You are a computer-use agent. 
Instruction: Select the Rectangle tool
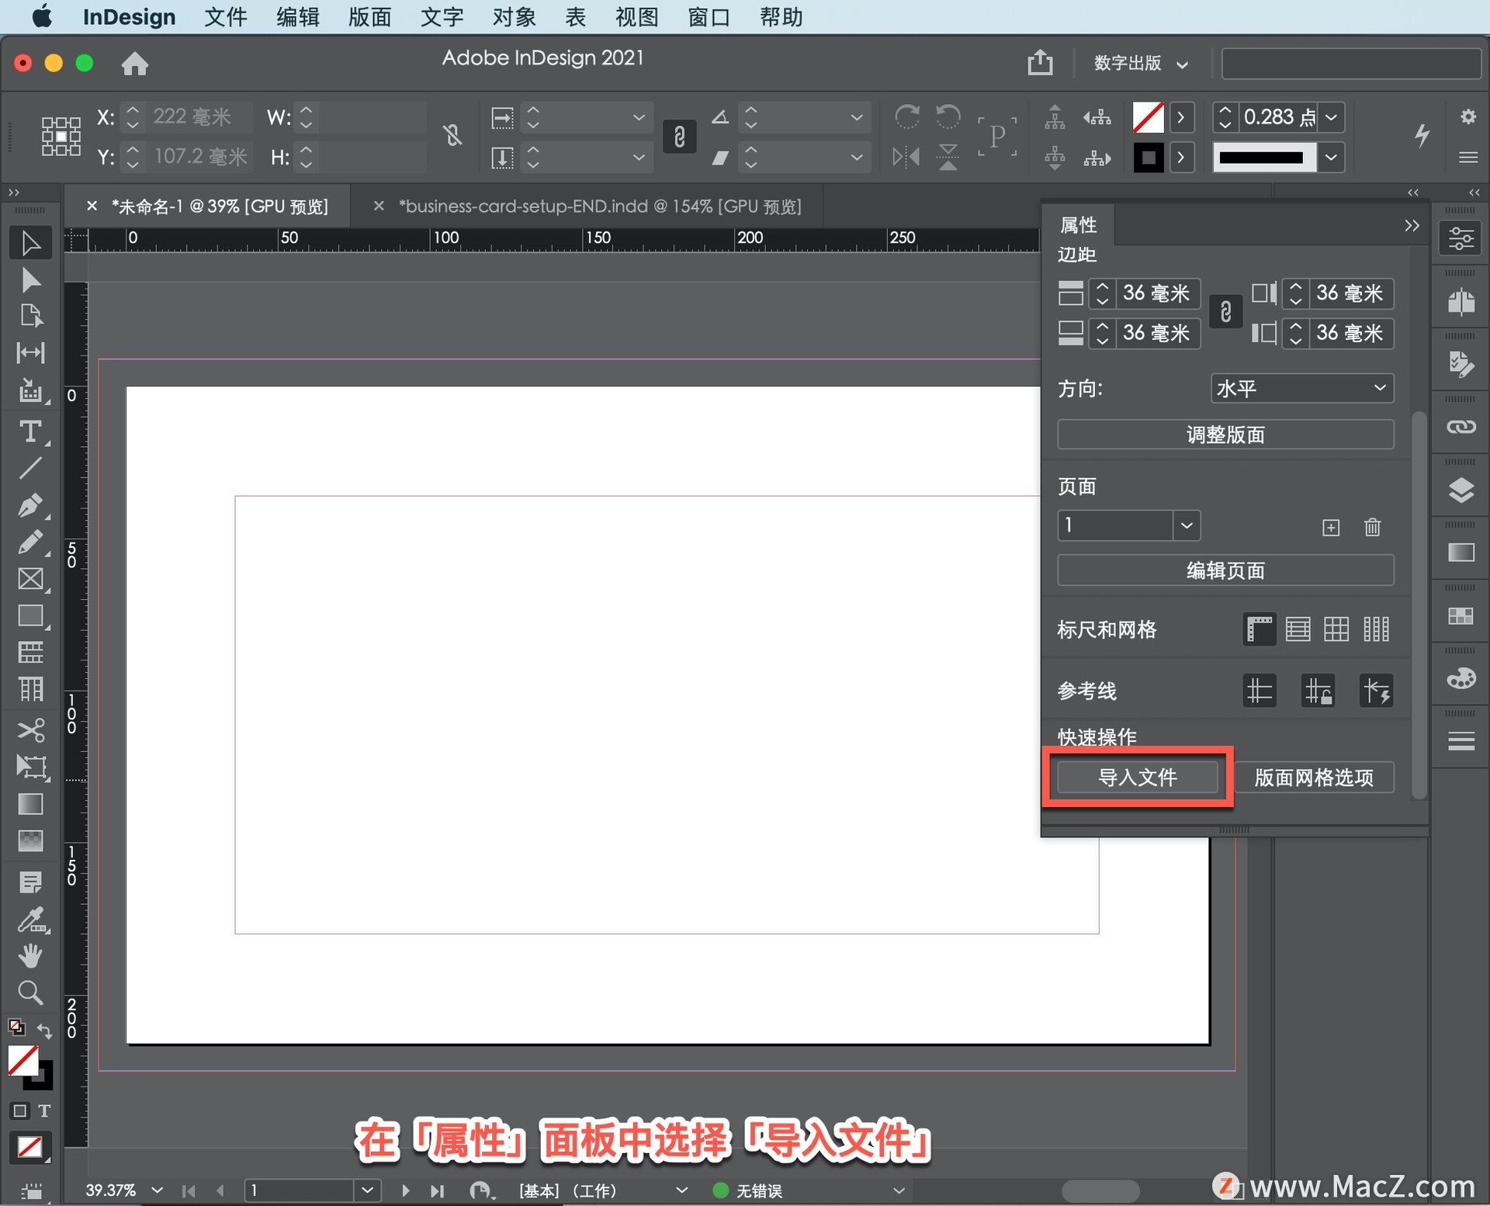point(30,615)
